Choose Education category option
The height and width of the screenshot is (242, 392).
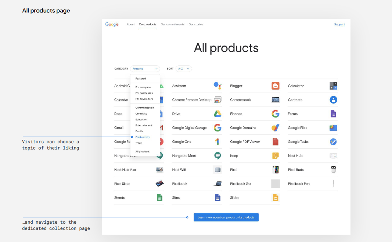(141, 119)
